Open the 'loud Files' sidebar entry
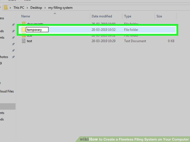 [7, 91]
